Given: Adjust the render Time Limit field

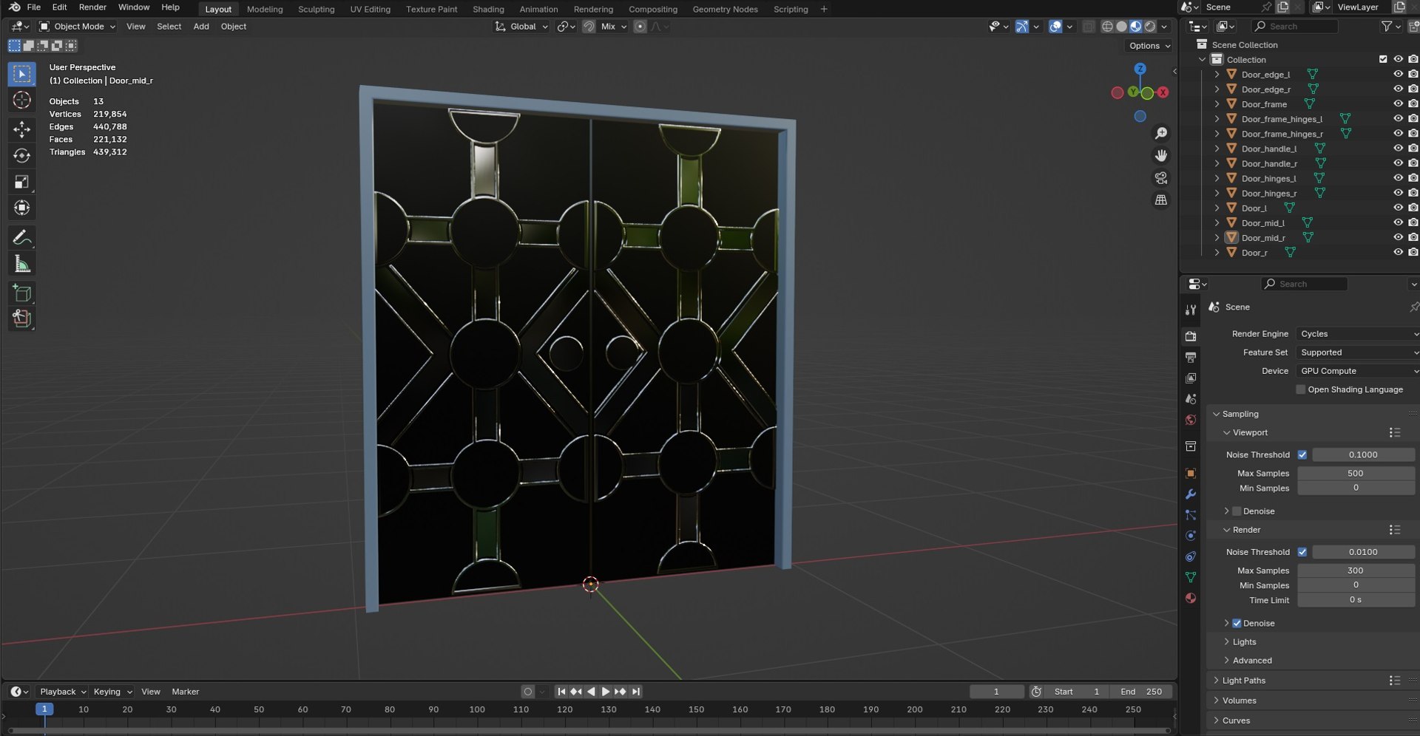Looking at the screenshot, I should point(1356,600).
